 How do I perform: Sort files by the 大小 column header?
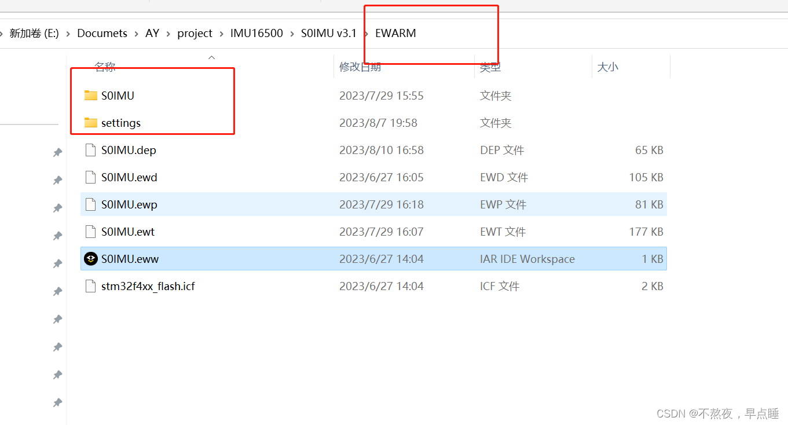coord(607,67)
